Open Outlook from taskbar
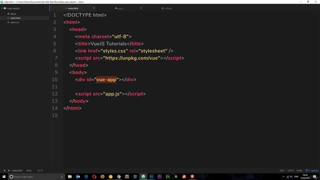 78,176
